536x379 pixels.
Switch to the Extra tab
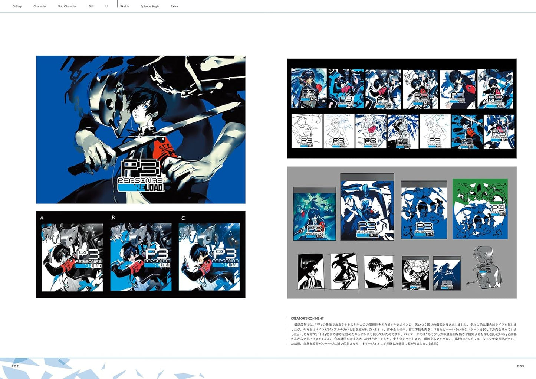coord(174,6)
